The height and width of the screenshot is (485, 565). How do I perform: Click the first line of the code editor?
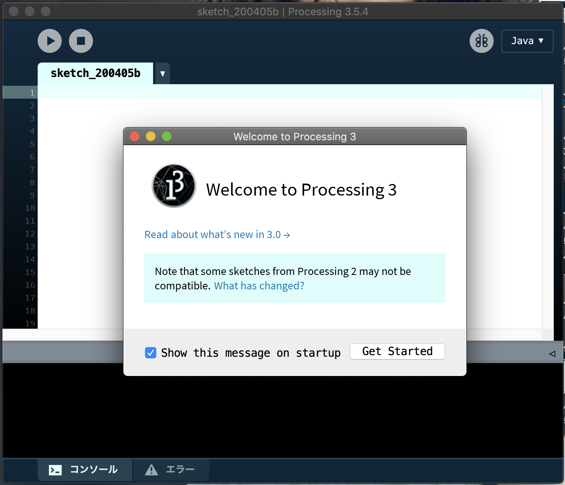pyautogui.click(x=290, y=92)
